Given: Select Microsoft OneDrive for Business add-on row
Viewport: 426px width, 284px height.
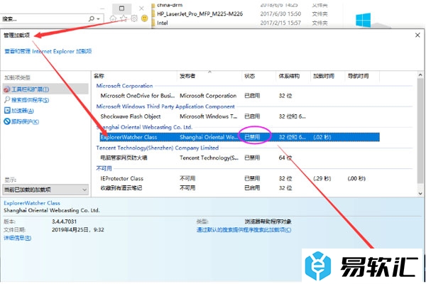Looking at the screenshot, I should point(239,96).
